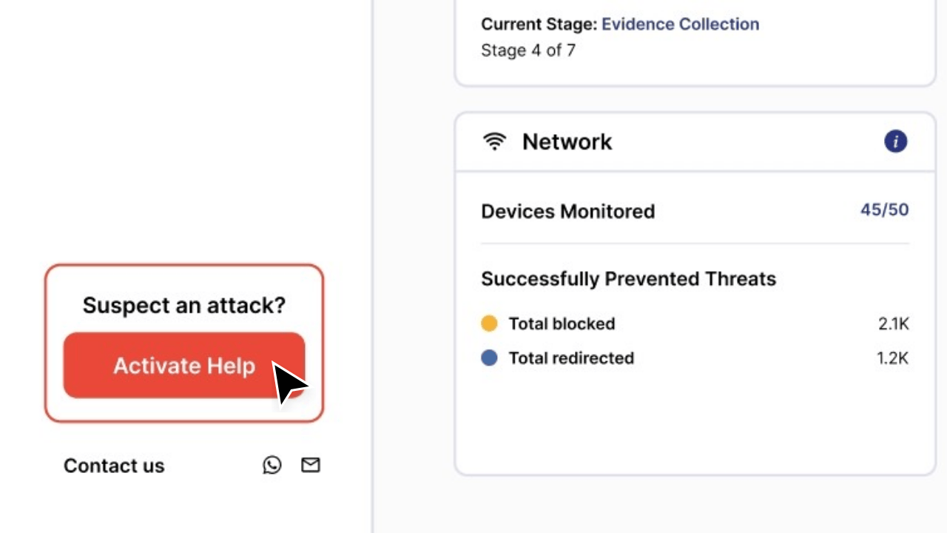Click the Devices Monitored row
Screen dimensions: 947x533
coord(568,212)
